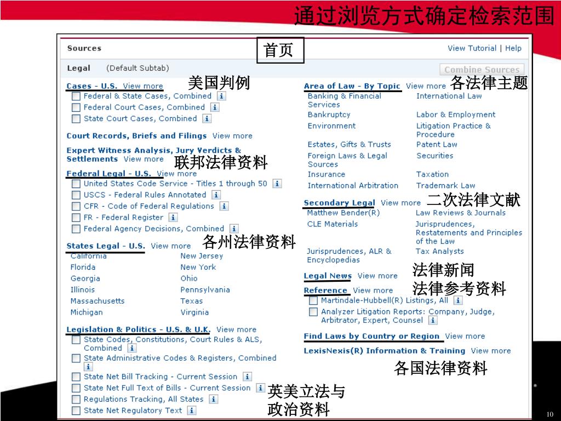Show info for State Net Bill Tracking
The width and height of the screenshot is (561, 421).
pyautogui.click(x=247, y=377)
